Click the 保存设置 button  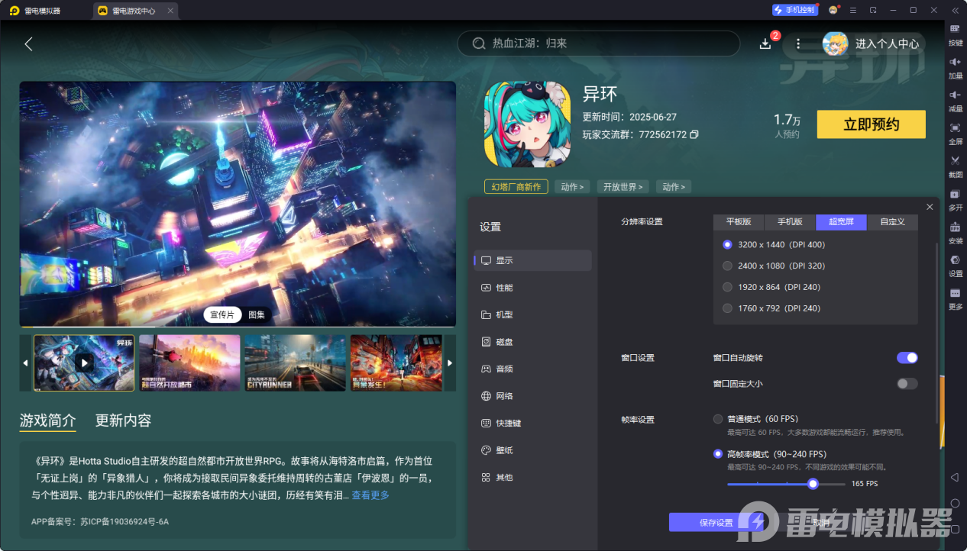click(716, 522)
